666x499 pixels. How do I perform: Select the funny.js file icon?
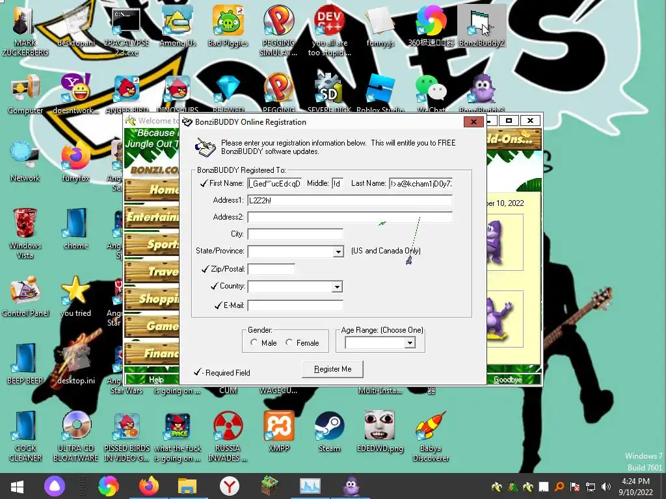pos(380,26)
